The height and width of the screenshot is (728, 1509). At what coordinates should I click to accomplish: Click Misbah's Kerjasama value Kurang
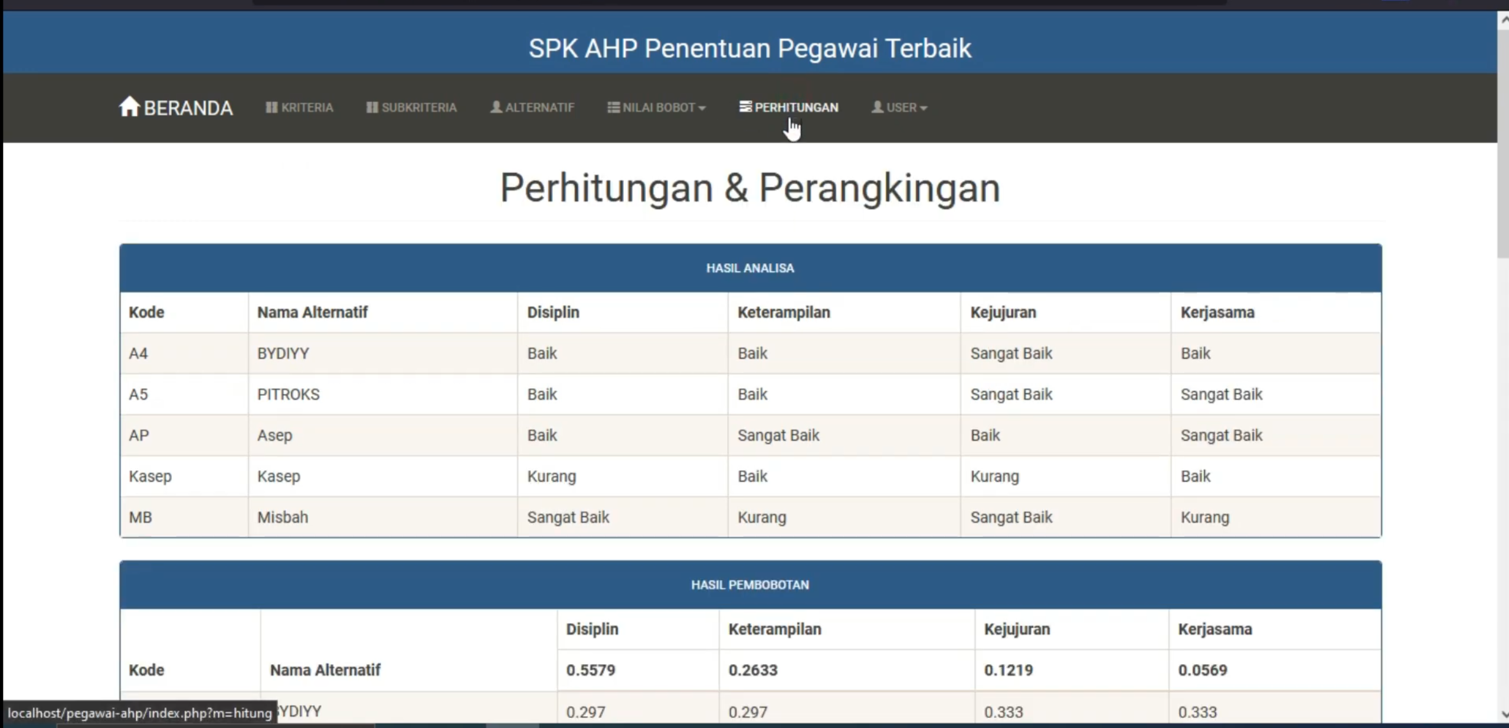coord(1205,517)
